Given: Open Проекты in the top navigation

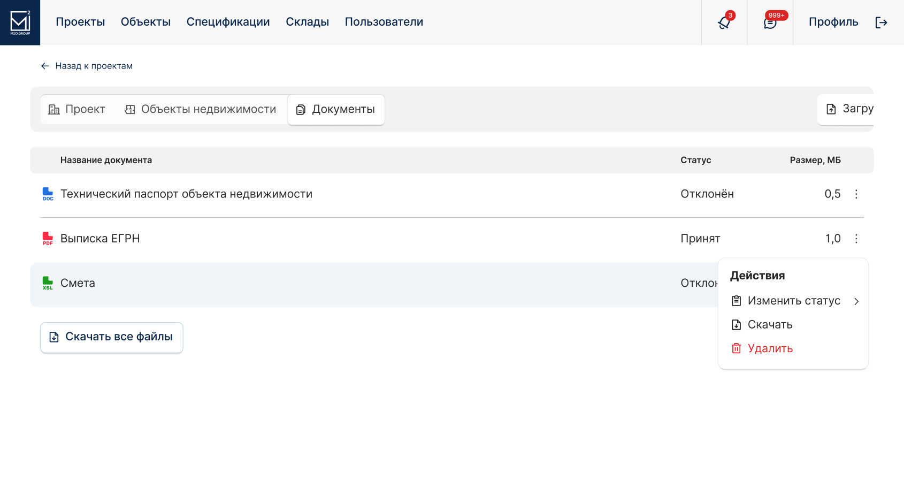Looking at the screenshot, I should point(80,22).
